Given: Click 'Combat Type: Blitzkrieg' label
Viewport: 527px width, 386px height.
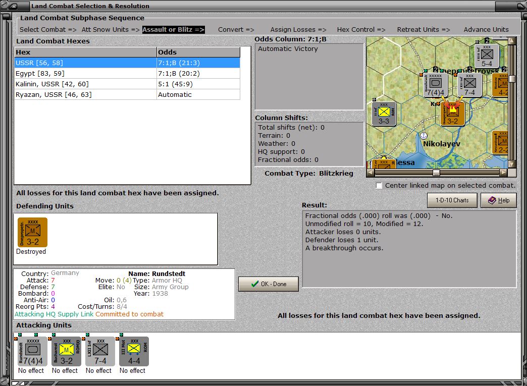Looking at the screenshot, I should [309, 174].
